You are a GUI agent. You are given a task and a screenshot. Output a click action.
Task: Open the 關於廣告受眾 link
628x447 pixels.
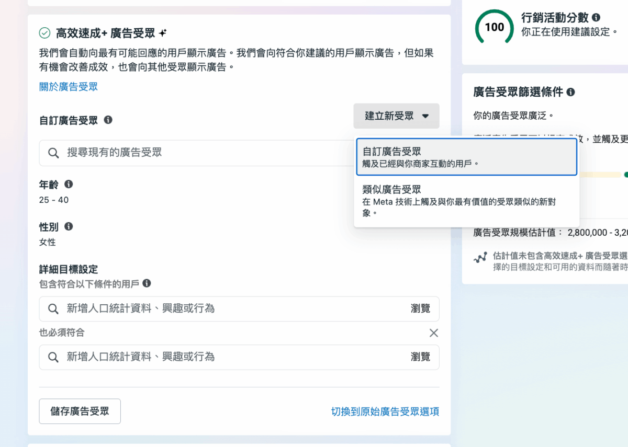click(x=69, y=87)
